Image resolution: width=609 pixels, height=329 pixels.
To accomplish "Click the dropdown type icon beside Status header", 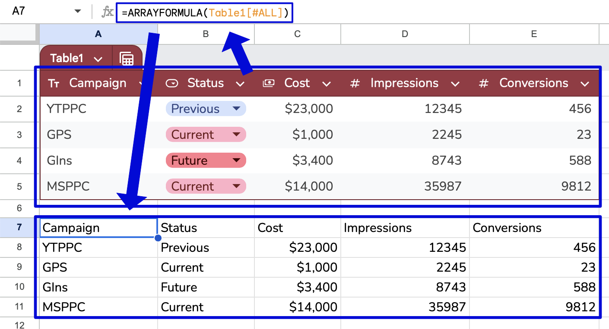I will click(x=172, y=83).
